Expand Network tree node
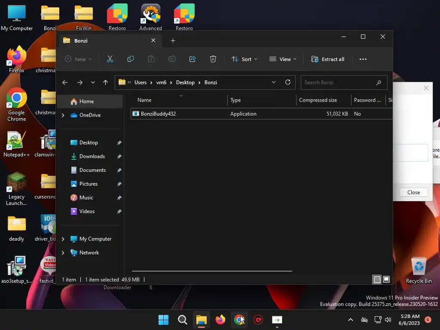Viewport: 440px width, 330px height. coord(63,253)
